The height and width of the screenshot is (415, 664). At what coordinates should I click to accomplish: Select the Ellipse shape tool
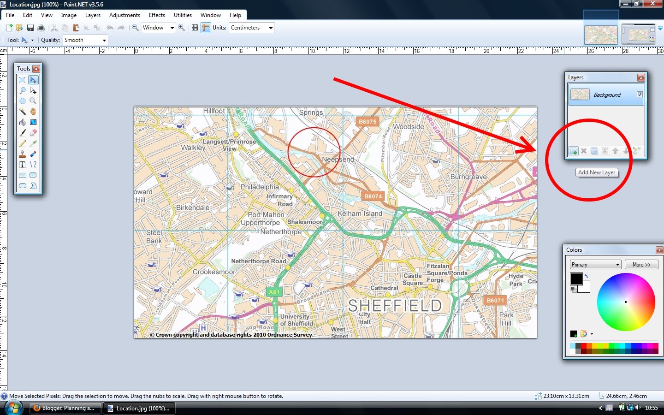[x=22, y=186]
